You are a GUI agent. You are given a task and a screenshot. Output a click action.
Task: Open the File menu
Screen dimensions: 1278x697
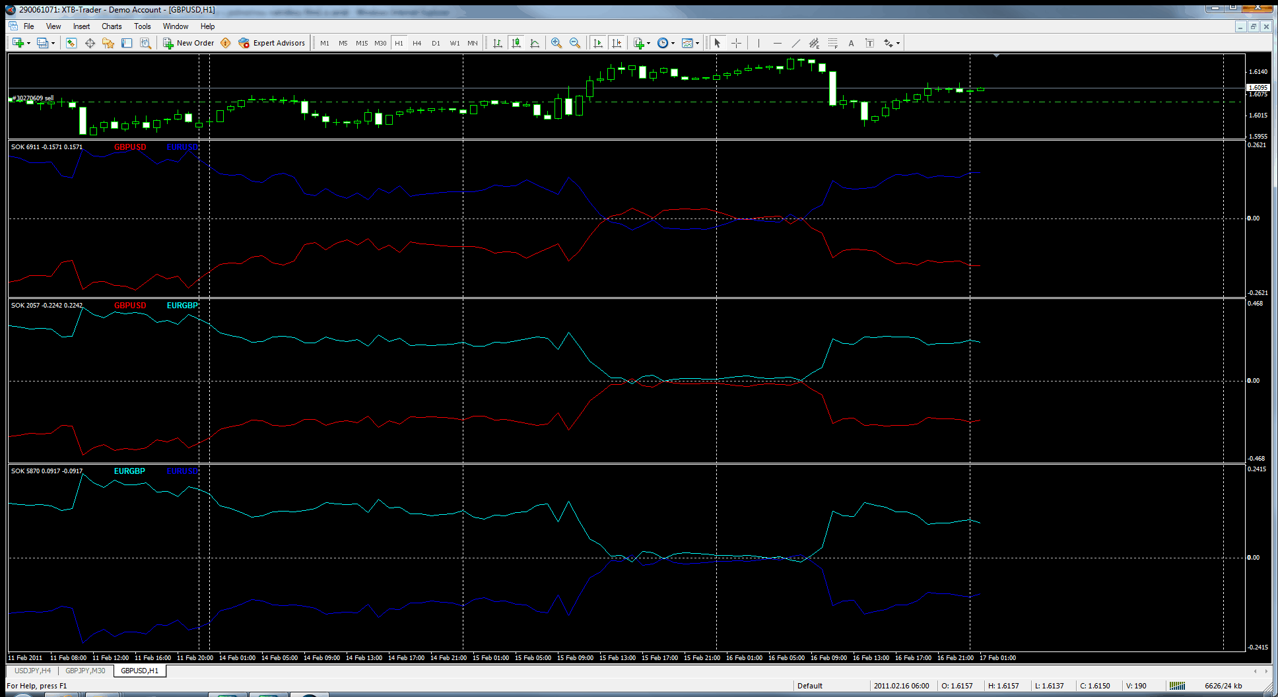click(x=29, y=26)
